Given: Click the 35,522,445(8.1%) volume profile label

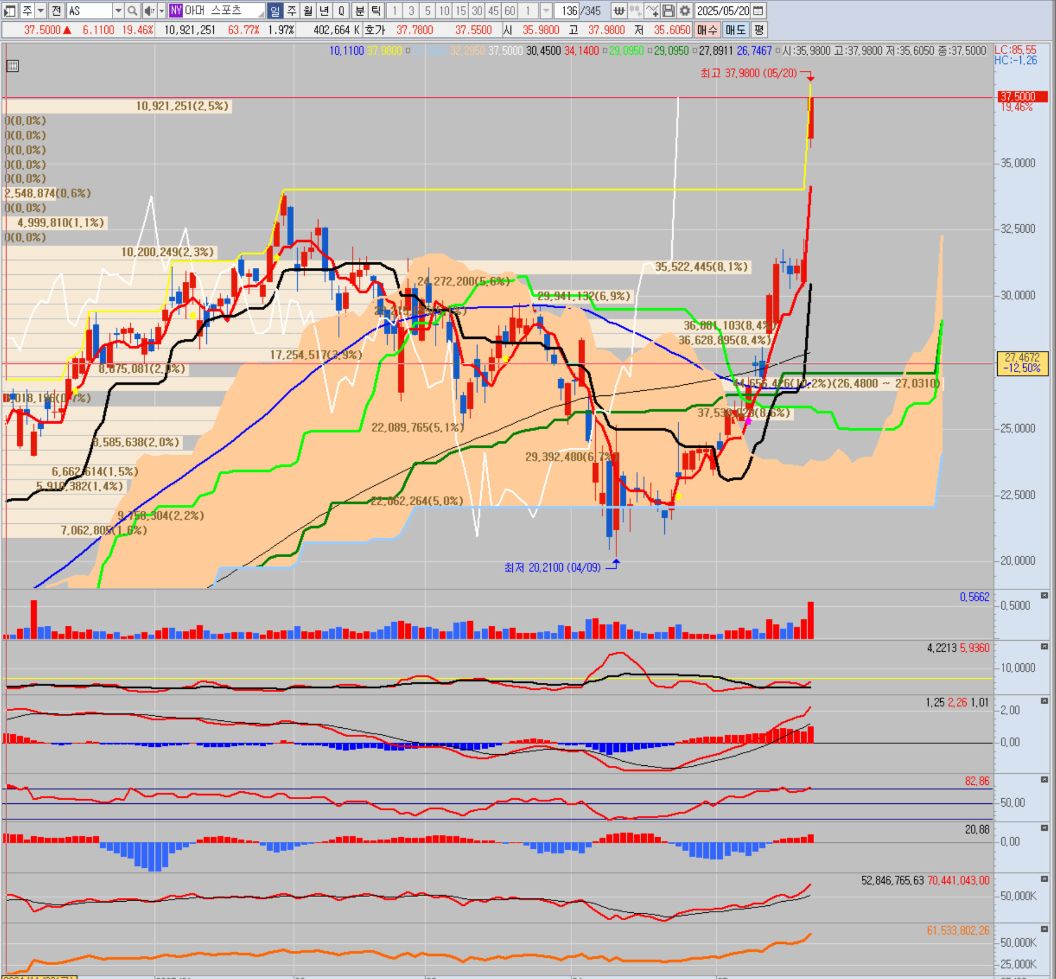Looking at the screenshot, I should click(x=701, y=267).
